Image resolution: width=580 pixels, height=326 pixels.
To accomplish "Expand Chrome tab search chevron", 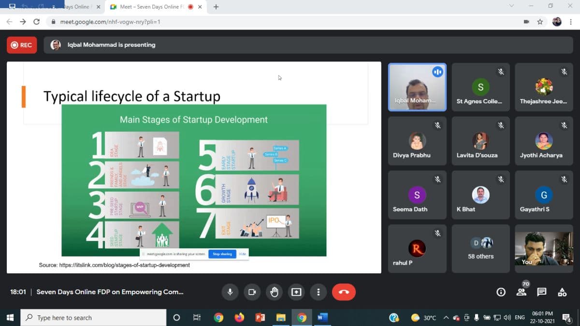I will (512, 6).
